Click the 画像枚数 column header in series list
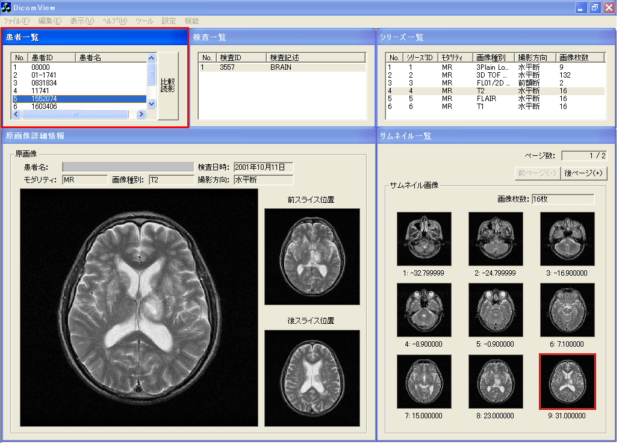619x443 pixels. click(574, 57)
